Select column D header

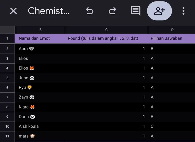click(x=172, y=30)
